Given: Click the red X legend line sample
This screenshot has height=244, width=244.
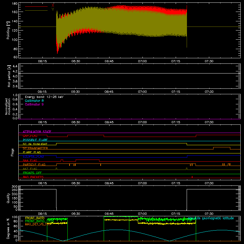Looking at the screenshot, I should [x=36, y=6].
